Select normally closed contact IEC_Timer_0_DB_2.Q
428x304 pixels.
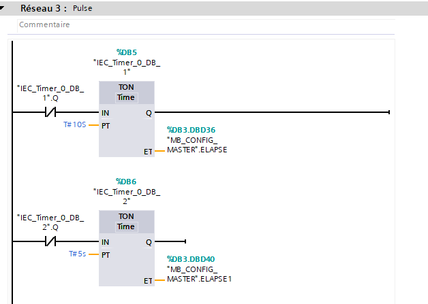pos(50,241)
